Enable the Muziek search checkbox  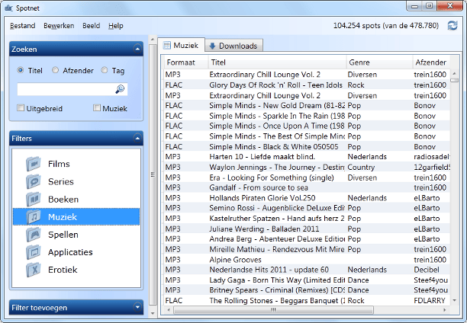click(x=97, y=108)
